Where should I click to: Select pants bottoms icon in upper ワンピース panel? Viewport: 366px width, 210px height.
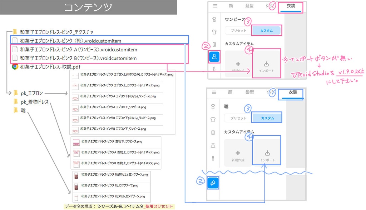click(214, 44)
